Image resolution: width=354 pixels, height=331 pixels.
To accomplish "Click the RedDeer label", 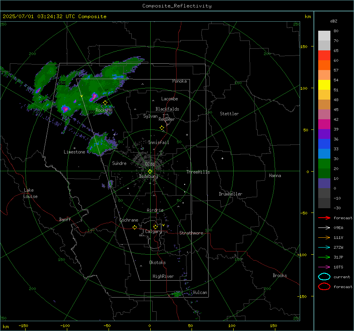I will coord(167,119).
